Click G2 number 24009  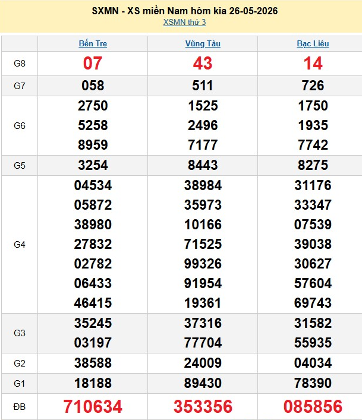pyautogui.click(x=203, y=363)
